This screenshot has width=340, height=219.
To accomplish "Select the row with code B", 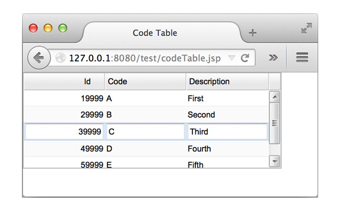I will 146,115.
